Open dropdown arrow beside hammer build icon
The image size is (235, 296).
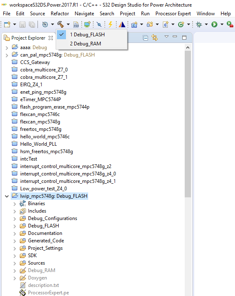coord(68,24)
